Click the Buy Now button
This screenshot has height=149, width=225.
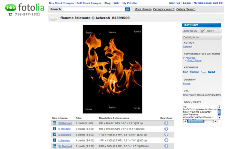coord(201,25)
